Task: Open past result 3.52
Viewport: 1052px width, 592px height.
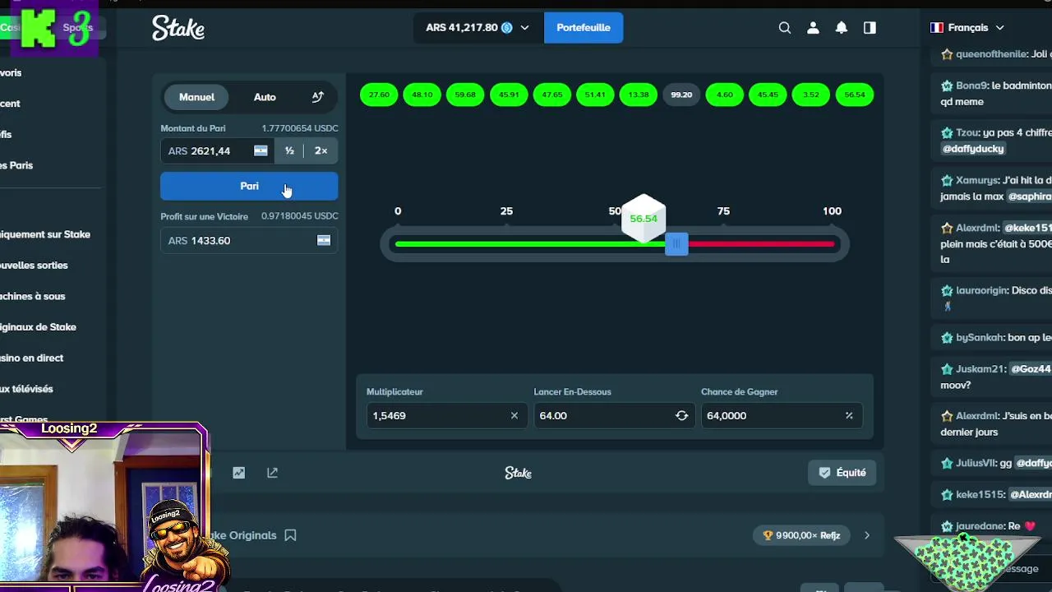Action: click(x=811, y=95)
